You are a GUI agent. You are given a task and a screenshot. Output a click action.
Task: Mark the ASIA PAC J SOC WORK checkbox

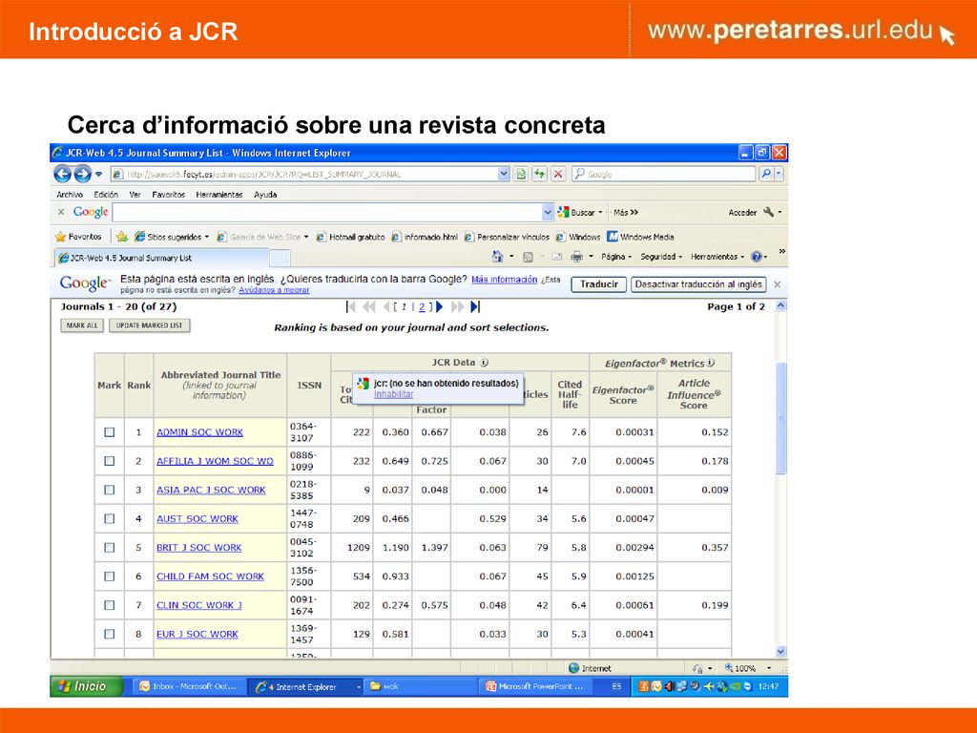[110, 490]
